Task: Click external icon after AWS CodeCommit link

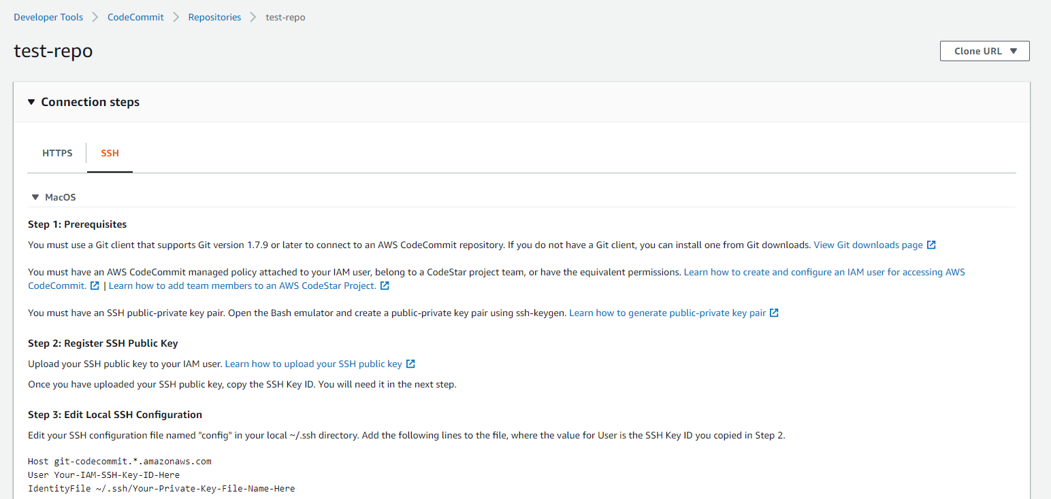Action: (x=95, y=286)
